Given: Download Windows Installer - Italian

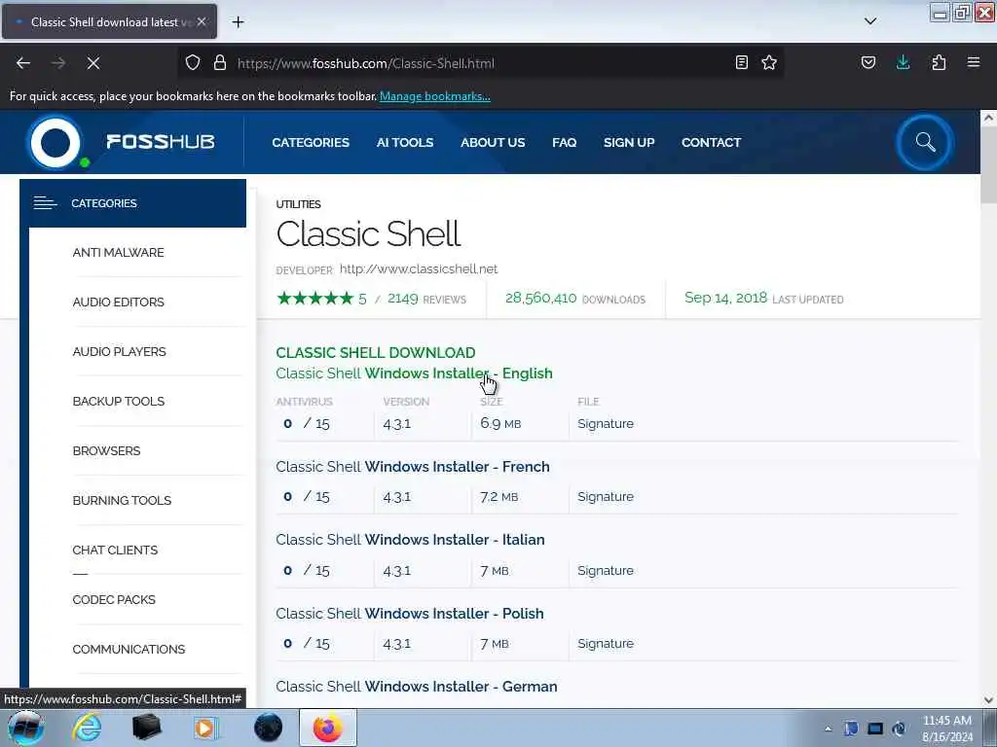Looking at the screenshot, I should point(410,539).
